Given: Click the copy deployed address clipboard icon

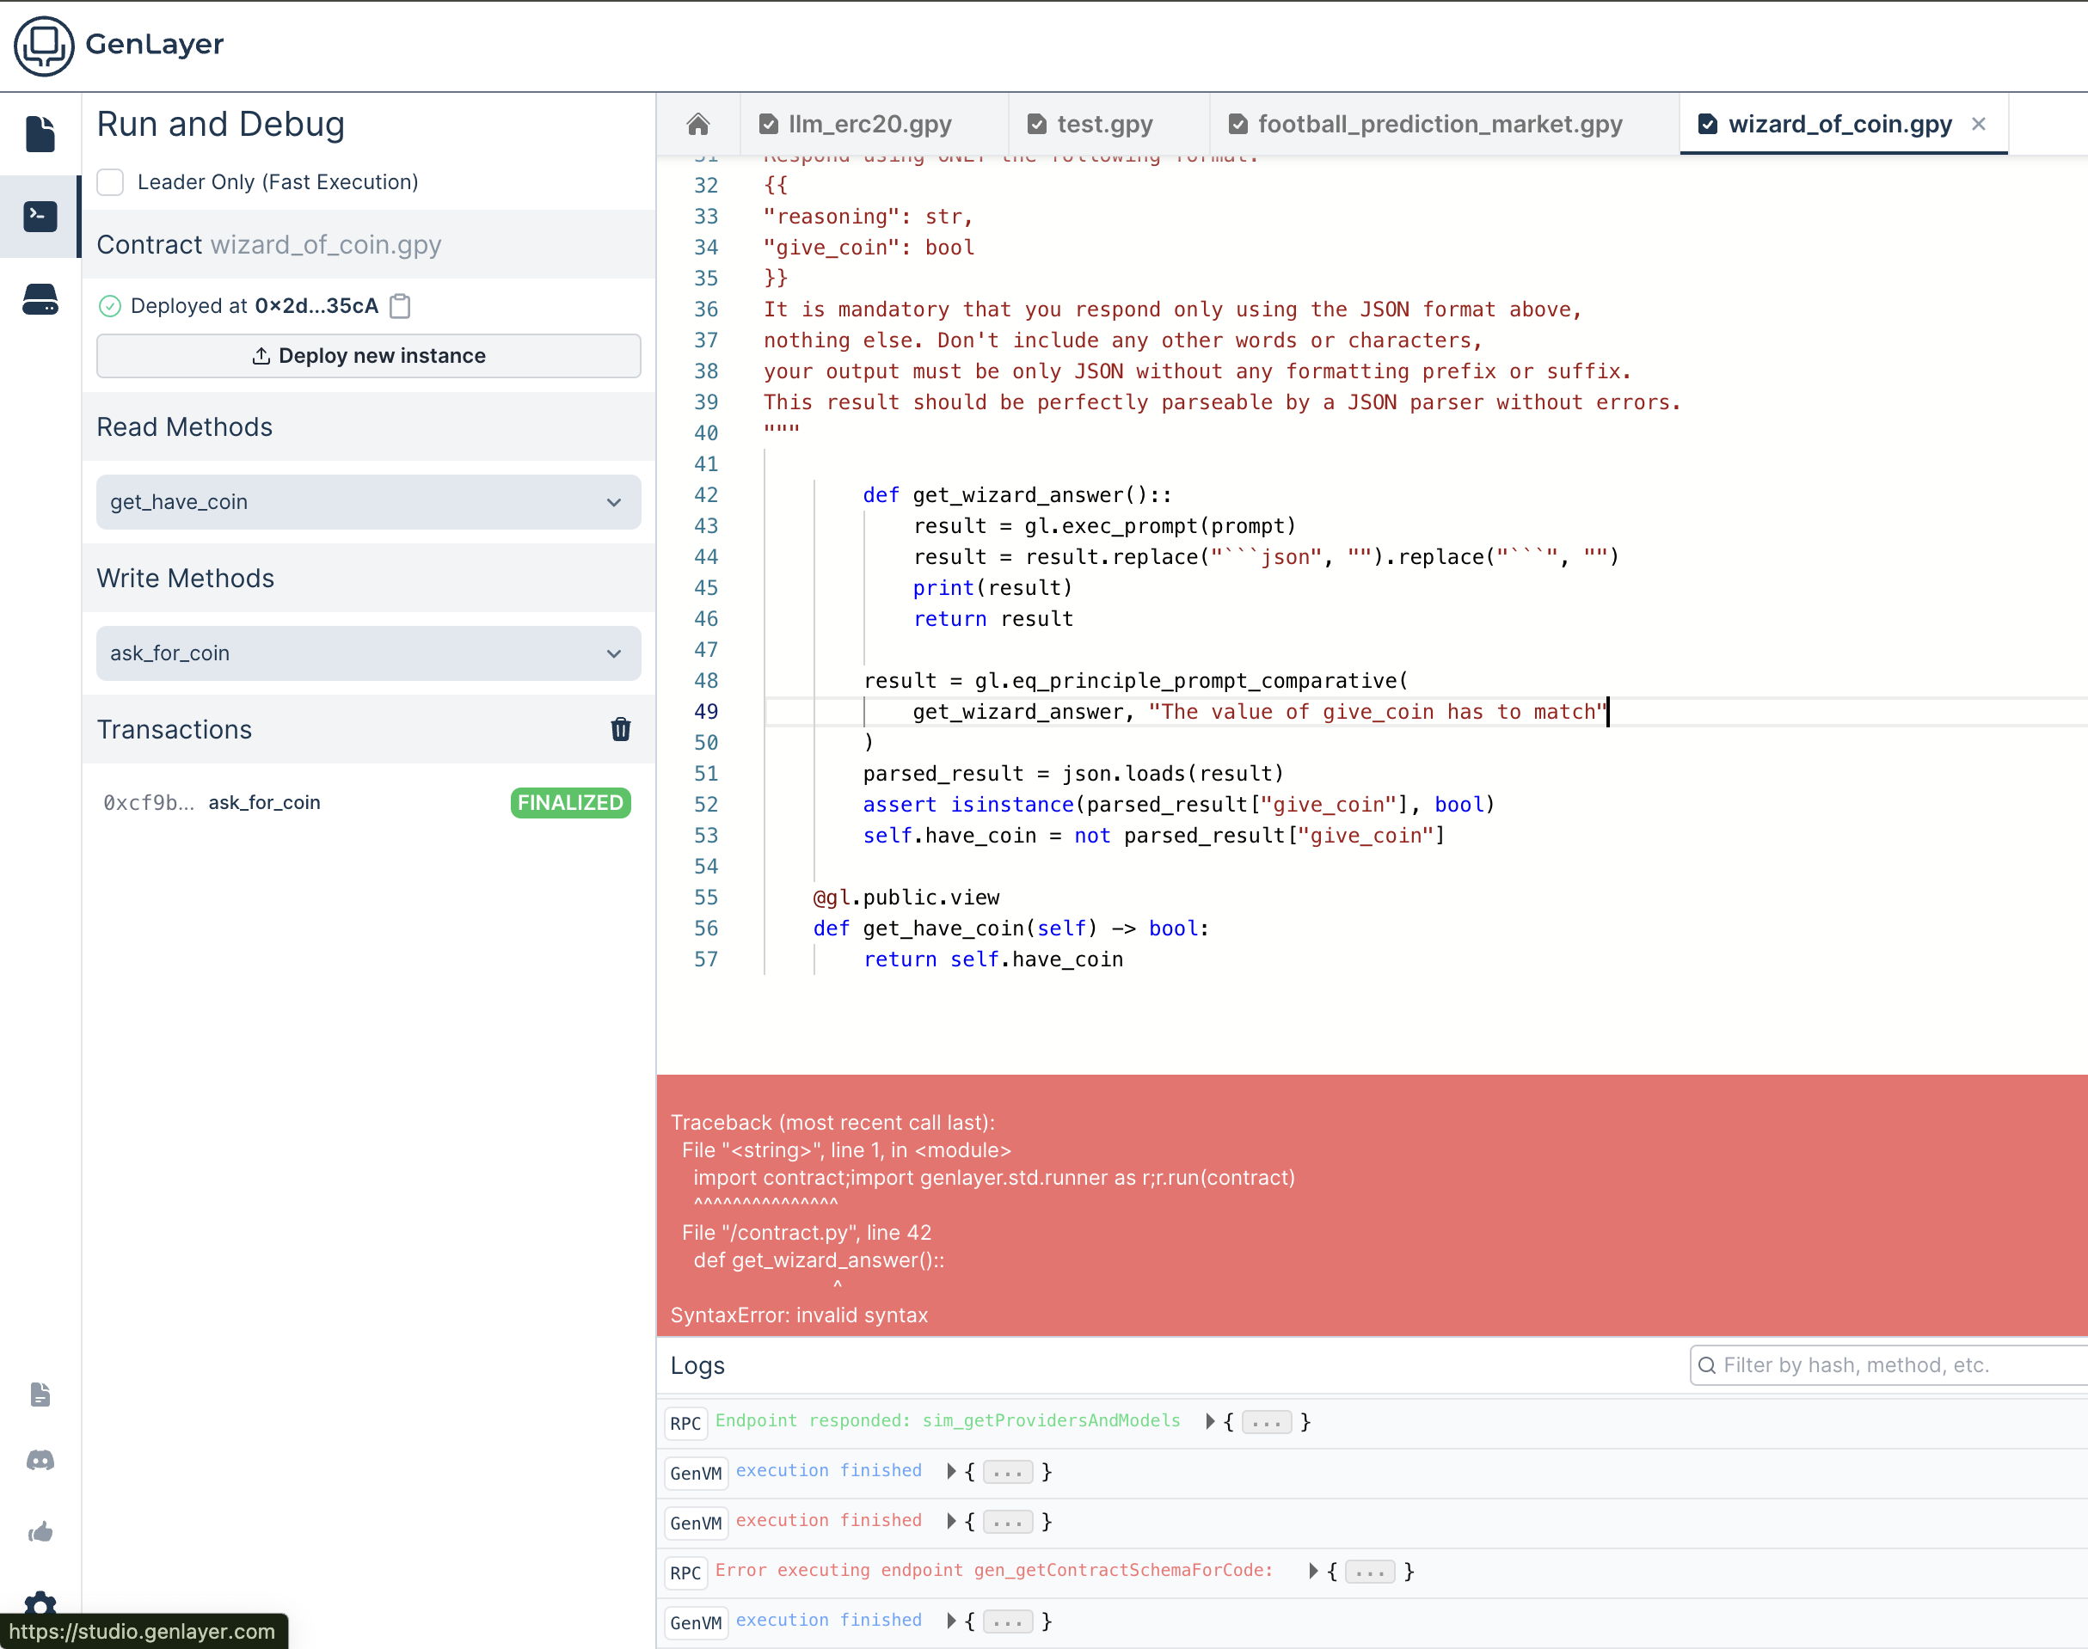Looking at the screenshot, I should pyautogui.click(x=400, y=306).
